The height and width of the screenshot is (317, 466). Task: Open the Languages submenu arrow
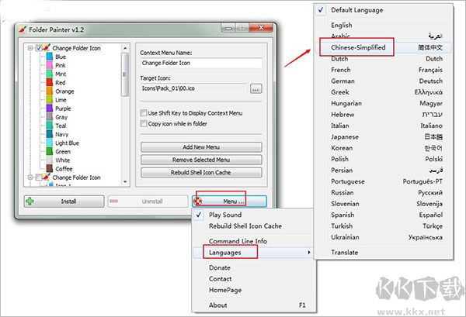click(x=309, y=253)
